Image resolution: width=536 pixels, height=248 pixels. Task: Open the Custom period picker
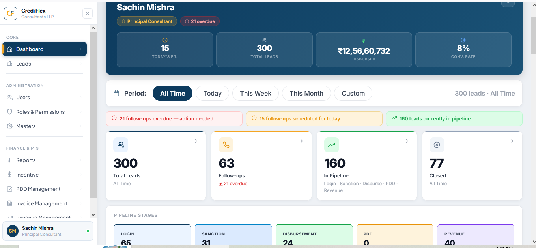(x=353, y=93)
